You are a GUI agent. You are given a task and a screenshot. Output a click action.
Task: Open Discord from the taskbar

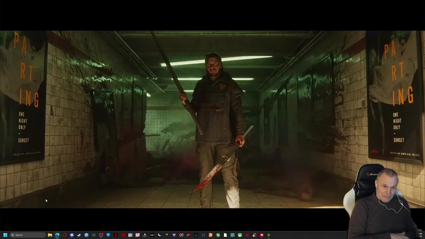[x=72, y=235]
